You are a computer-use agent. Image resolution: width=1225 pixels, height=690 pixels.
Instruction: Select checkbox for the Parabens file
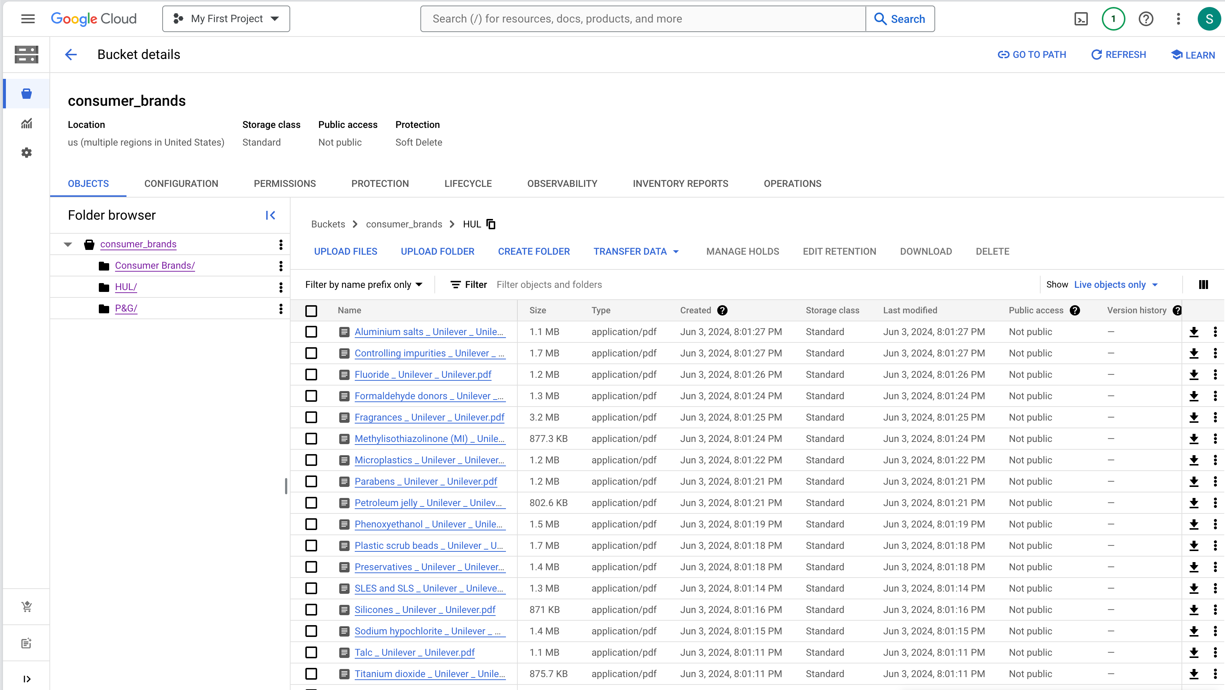(311, 481)
